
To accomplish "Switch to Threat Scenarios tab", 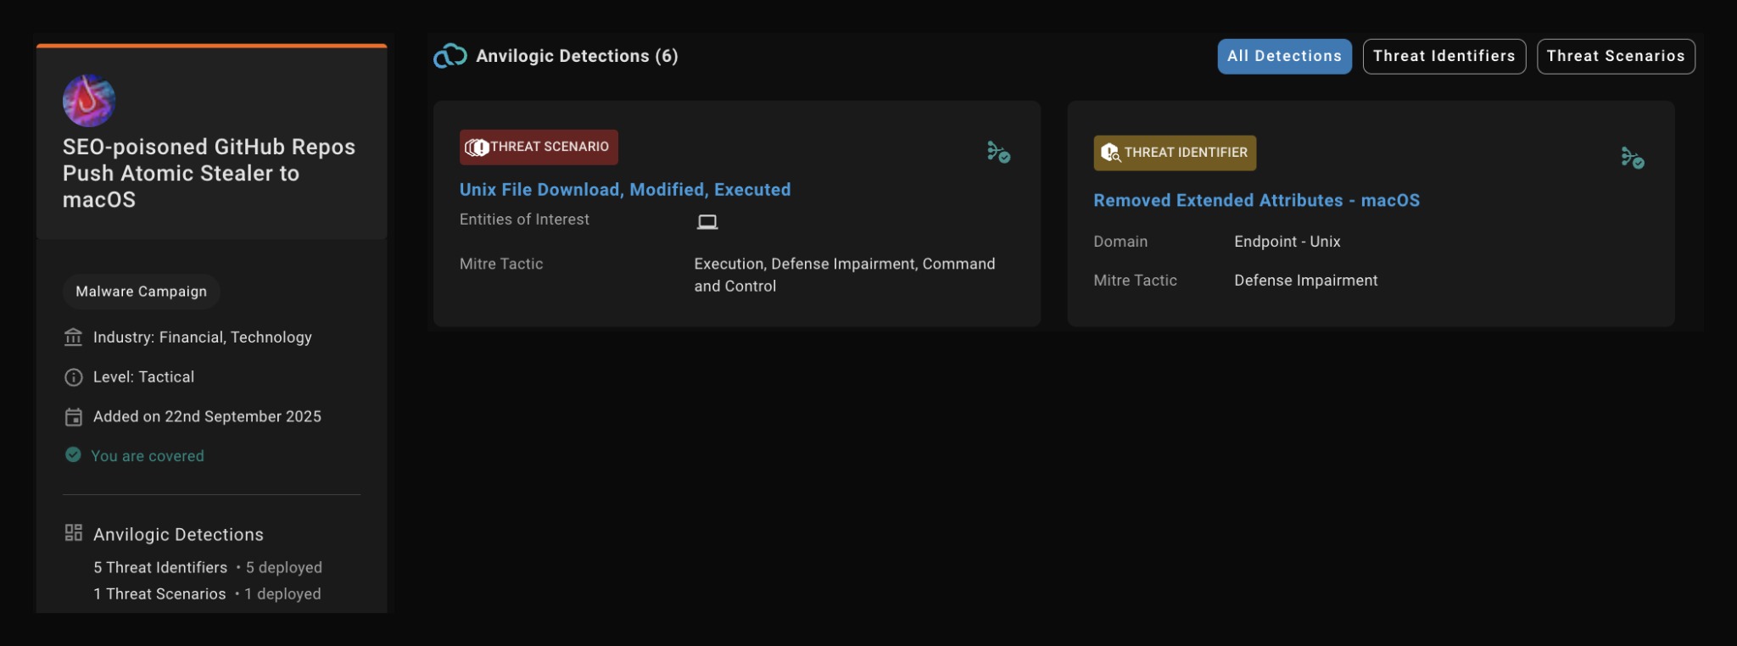I will 1616,56.
